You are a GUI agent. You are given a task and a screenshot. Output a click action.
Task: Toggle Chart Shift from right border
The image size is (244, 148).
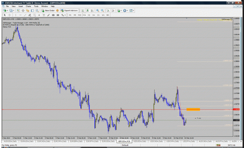tap(113, 11)
